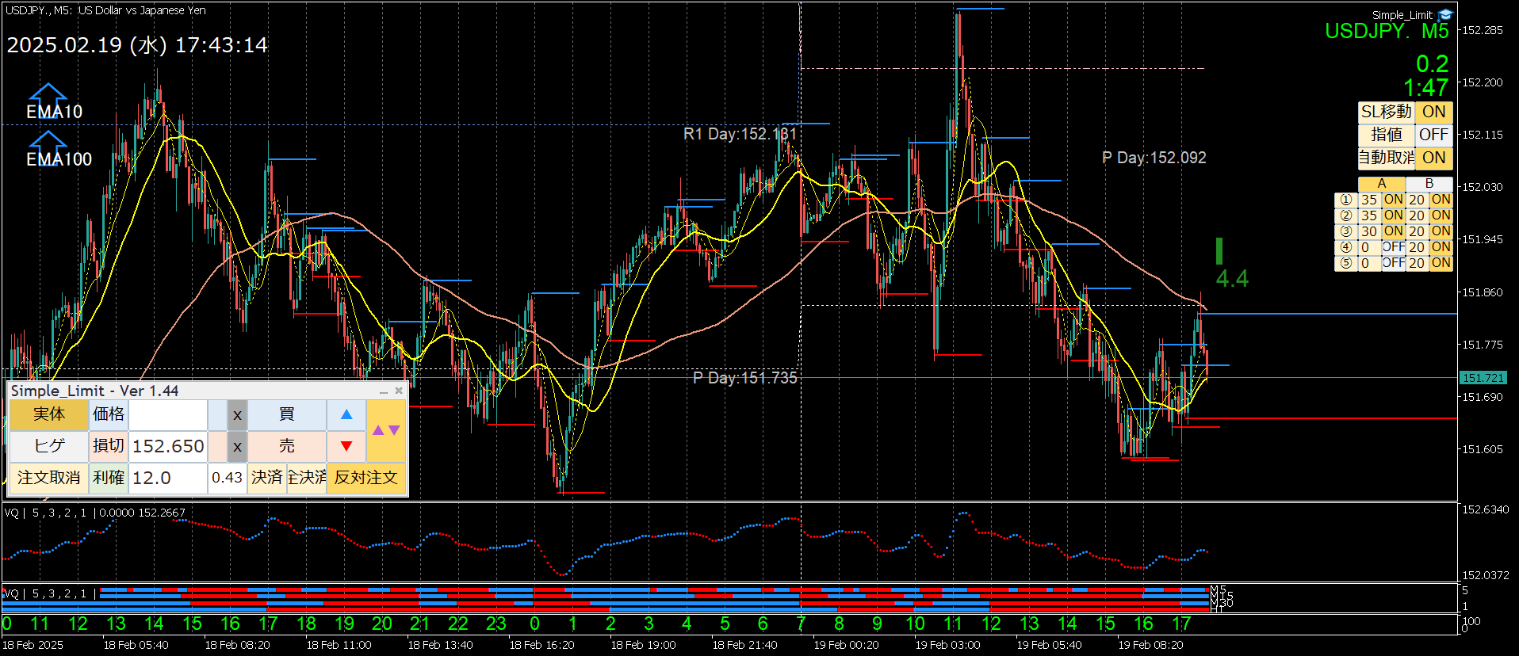Toggle row ④ column A OFF switch
This screenshot has height=656, width=1519.
[1393, 247]
